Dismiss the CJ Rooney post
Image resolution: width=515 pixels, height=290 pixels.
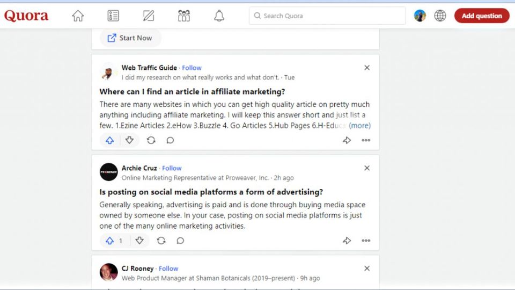point(367,269)
